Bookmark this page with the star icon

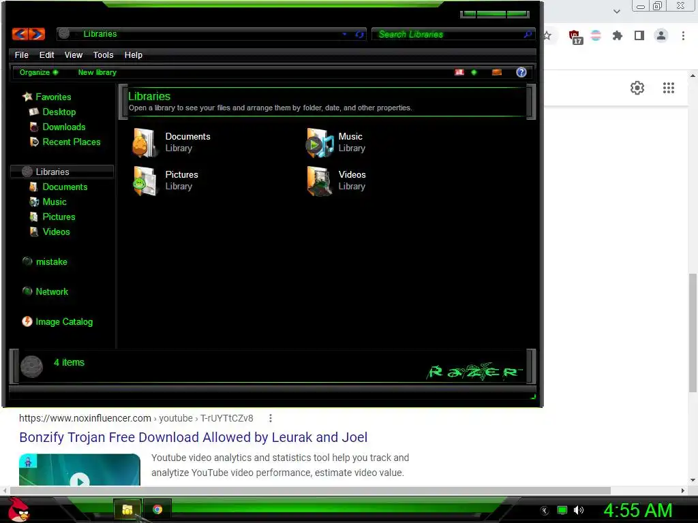547,35
